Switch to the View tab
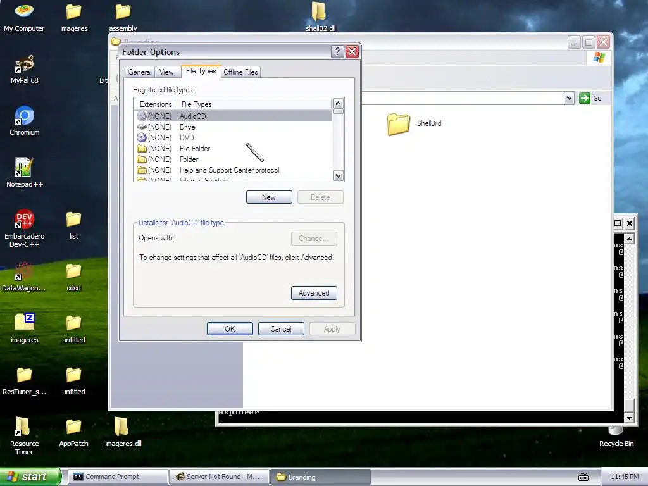 pyautogui.click(x=166, y=72)
